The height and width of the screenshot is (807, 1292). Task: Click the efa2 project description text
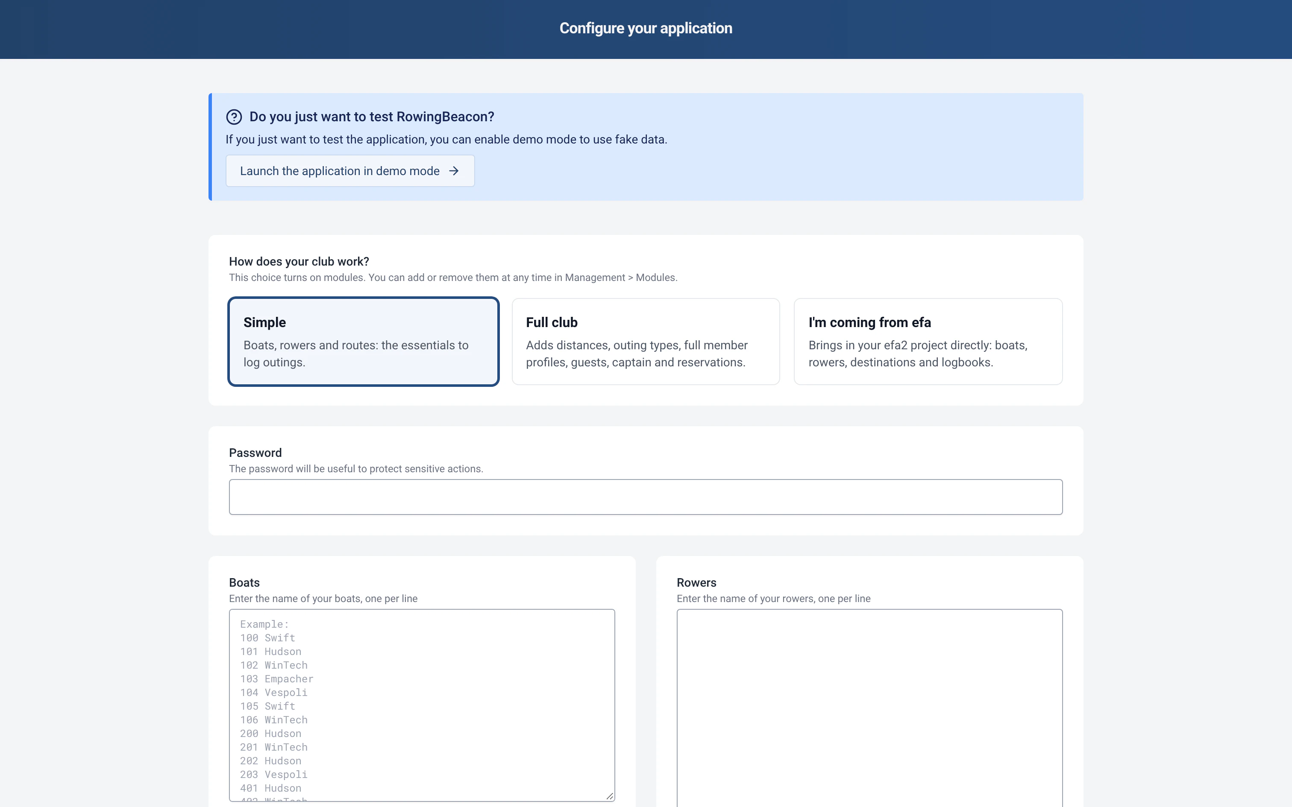point(917,354)
